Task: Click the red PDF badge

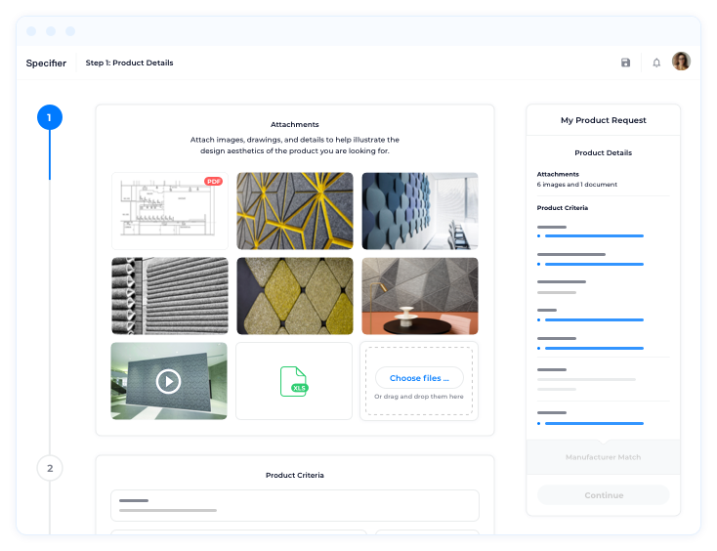Action: (213, 181)
